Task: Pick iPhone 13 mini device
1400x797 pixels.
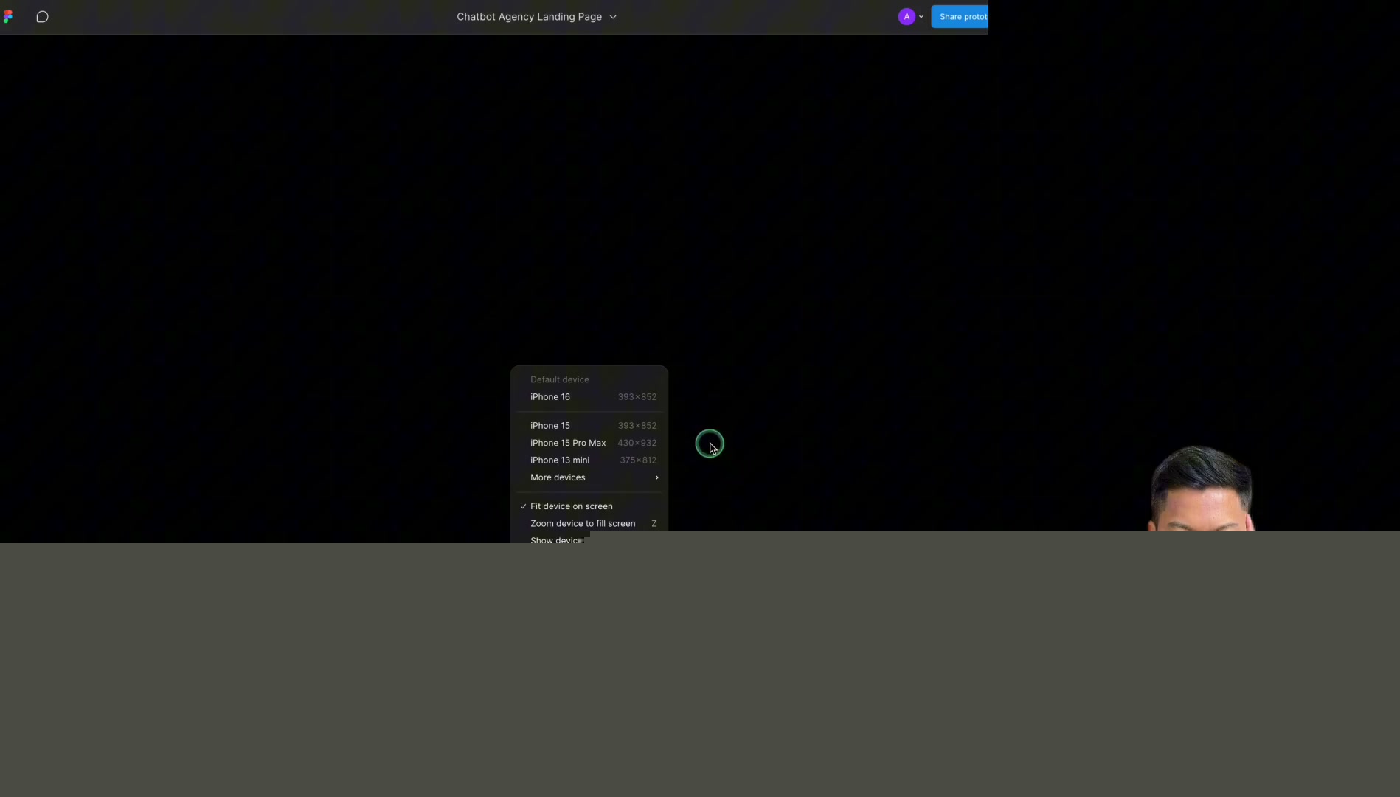Action: point(589,460)
